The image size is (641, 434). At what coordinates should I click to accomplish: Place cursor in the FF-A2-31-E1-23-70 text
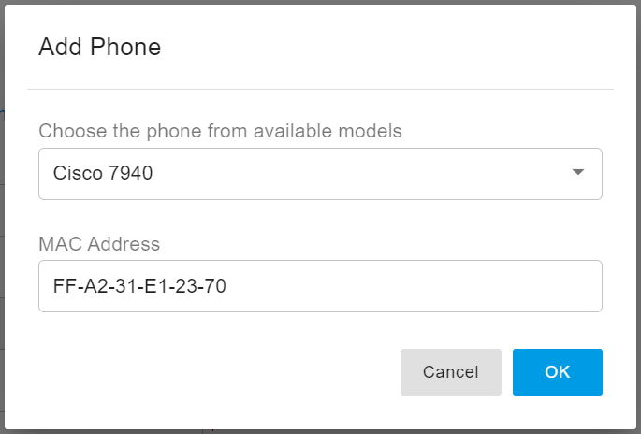tap(139, 286)
